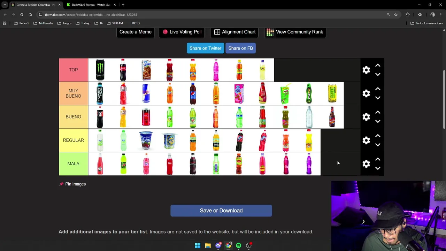Select Monster can in TOP tier
The width and height of the screenshot is (446, 251).
[x=100, y=70]
